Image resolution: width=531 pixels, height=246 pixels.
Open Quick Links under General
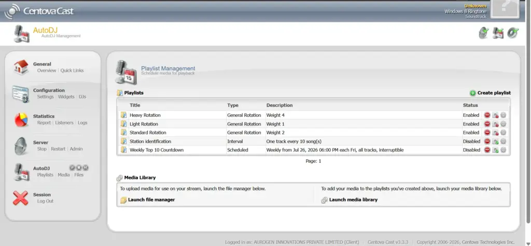click(72, 70)
